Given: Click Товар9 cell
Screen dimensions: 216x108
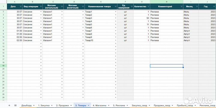Looking at the screenshot, I should pos(101,37).
